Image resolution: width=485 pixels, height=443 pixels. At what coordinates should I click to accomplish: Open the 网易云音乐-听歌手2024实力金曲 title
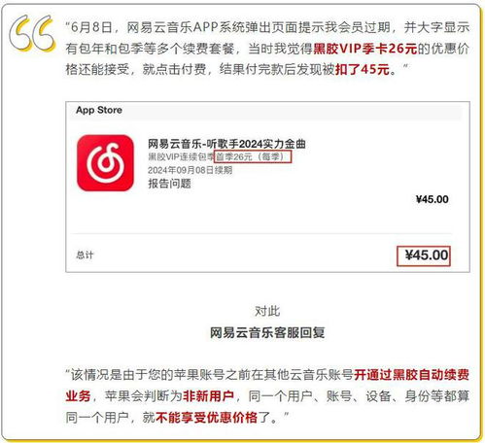click(x=226, y=144)
